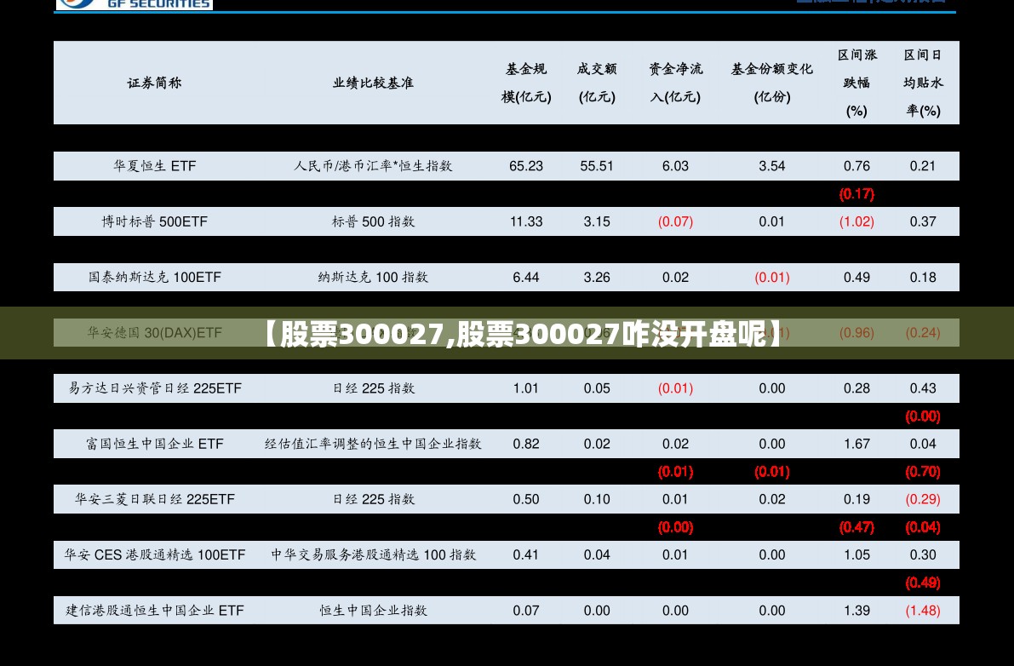
Task: Select fund size value 1.01
Action: click(526, 388)
